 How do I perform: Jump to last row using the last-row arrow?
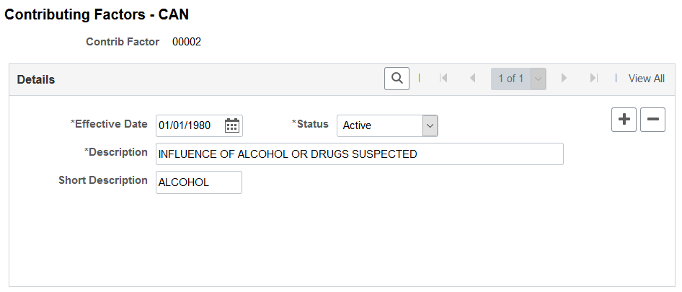pos(594,79)
